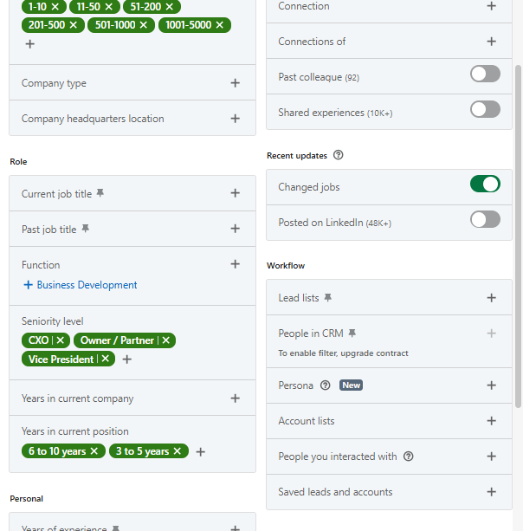Expand the Account lists filter
523x531 pixels.
click(492, 421)
